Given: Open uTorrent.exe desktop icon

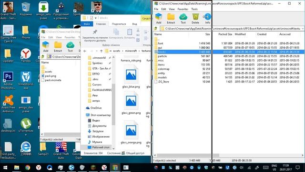Looking at the screenshot, I should pyautogui.click(x=26, y=127).
